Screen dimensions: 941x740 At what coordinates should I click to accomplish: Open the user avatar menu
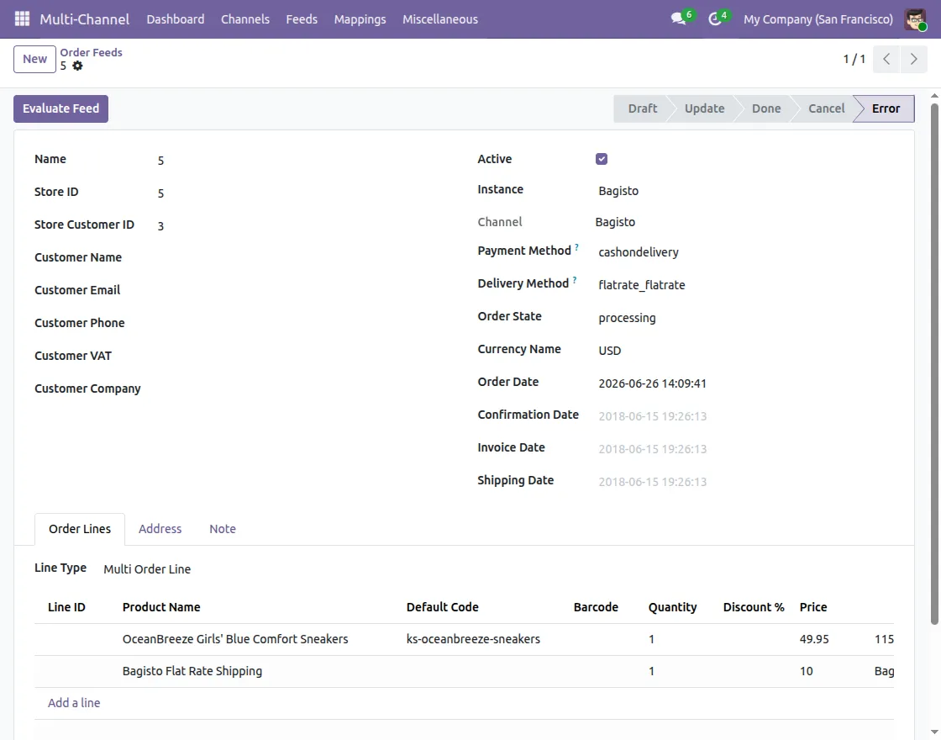tap(915, 19)
